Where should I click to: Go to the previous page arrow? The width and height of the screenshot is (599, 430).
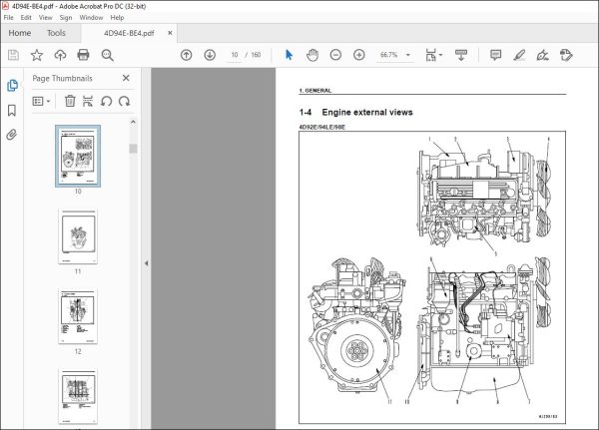tap(186, 55)
